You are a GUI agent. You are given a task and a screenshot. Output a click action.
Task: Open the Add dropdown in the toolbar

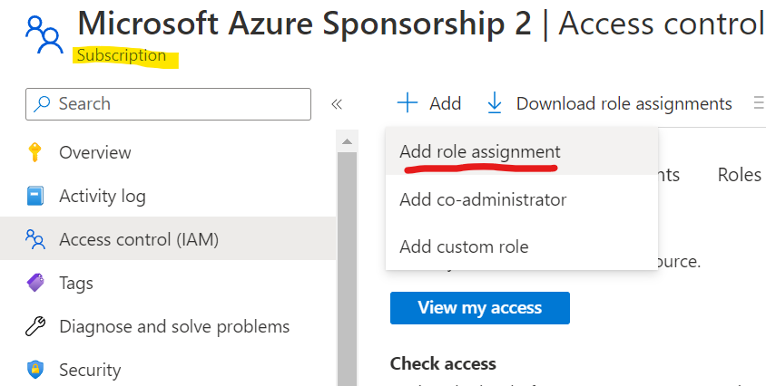click(429, 103)
